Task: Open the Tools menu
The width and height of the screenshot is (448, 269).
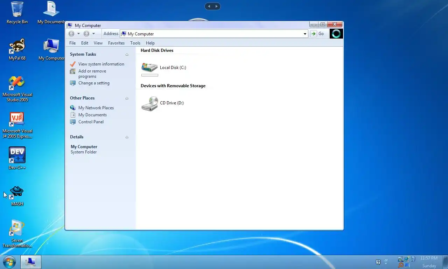Action: (135, 43)
